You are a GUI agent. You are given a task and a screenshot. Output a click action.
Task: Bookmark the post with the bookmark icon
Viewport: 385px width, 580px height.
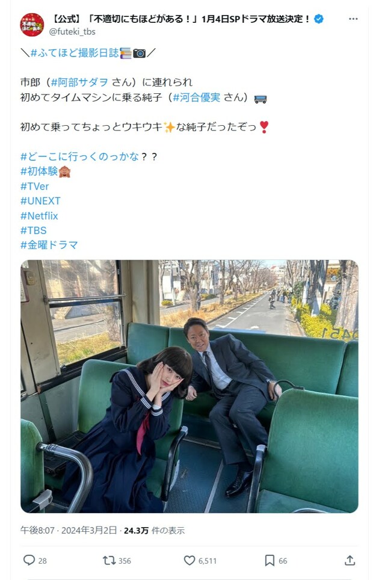click(x=269, y=560)
